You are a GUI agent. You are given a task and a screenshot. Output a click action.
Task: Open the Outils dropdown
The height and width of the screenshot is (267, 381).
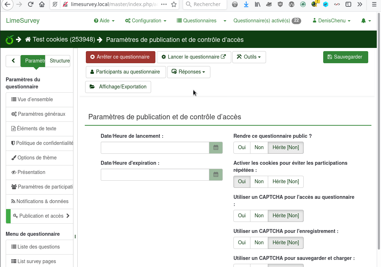[x=249, y=57]
